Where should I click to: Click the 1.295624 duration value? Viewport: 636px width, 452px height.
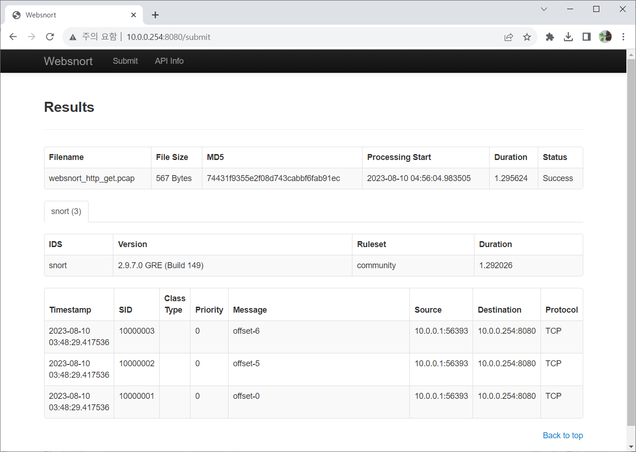(511, 178)
